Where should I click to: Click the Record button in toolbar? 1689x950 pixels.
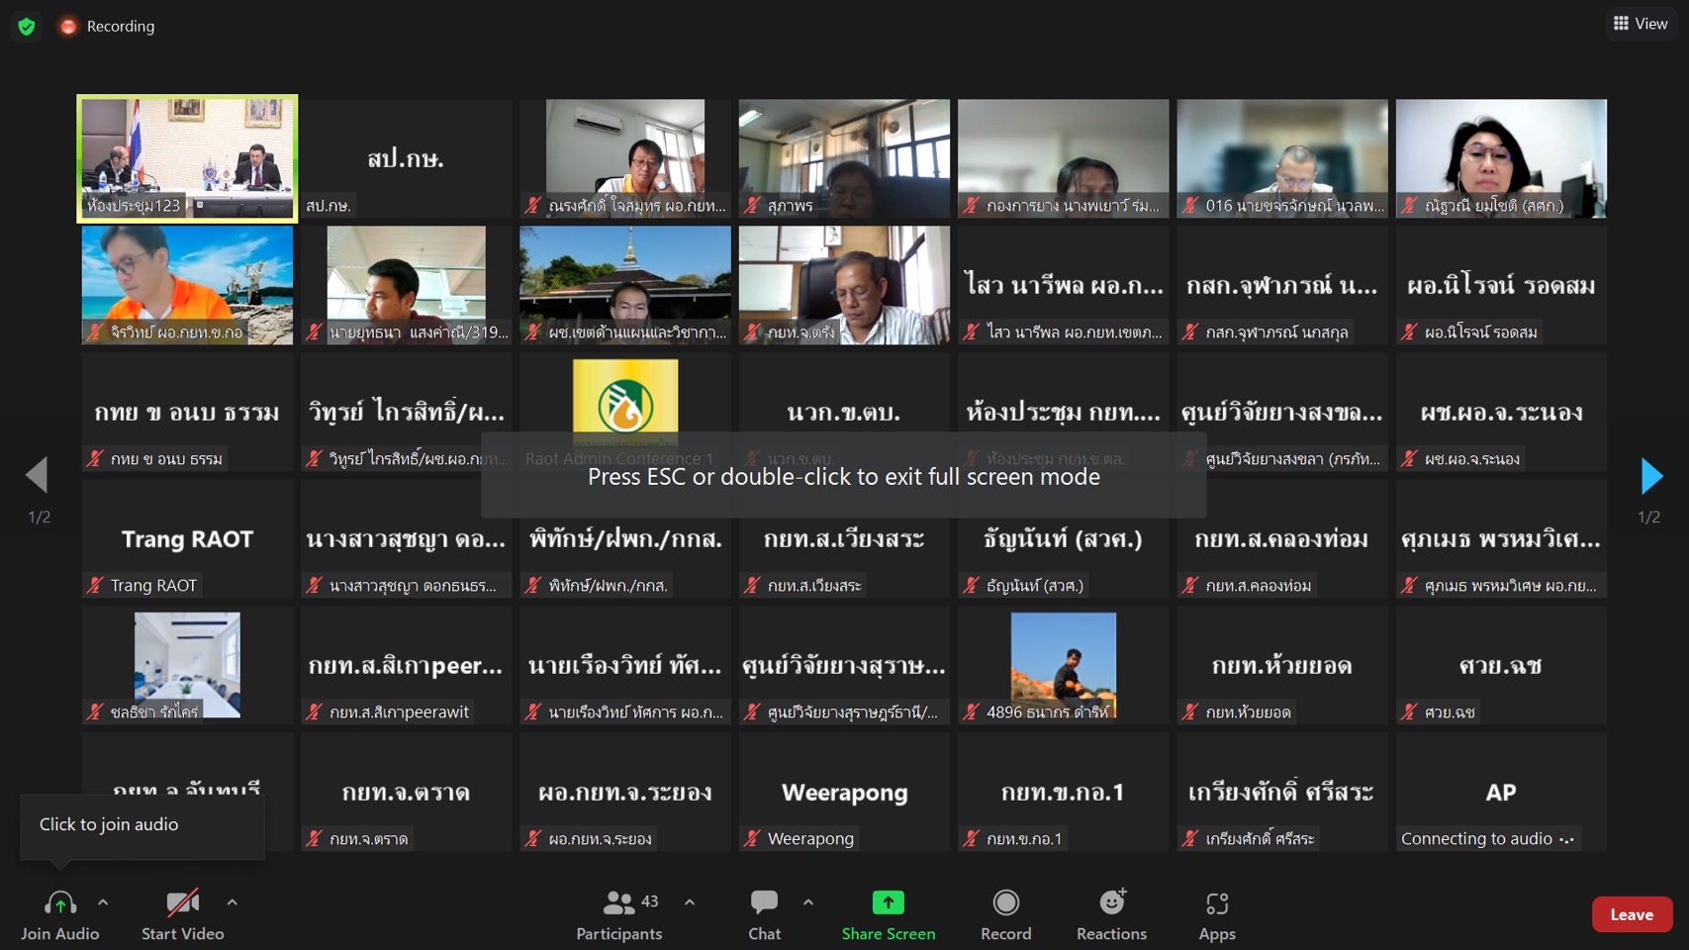[1006, 915]
